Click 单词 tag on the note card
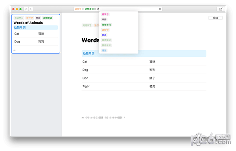 coord(38,18)
